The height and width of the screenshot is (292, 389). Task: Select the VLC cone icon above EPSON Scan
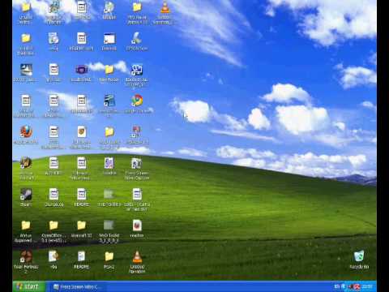click(x=165, y=7)
